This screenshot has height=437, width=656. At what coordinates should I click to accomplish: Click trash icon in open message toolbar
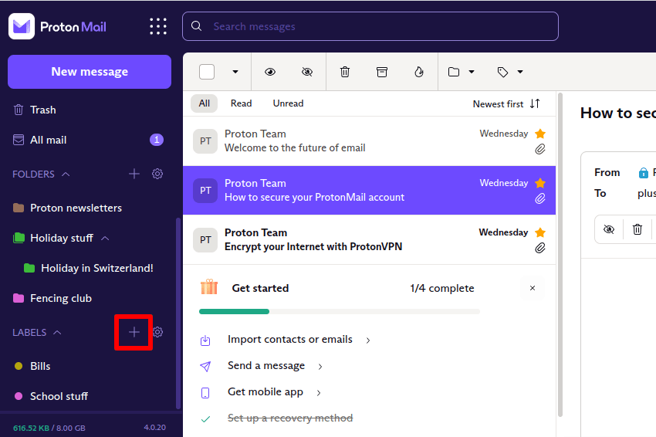[x=637, y=229]
